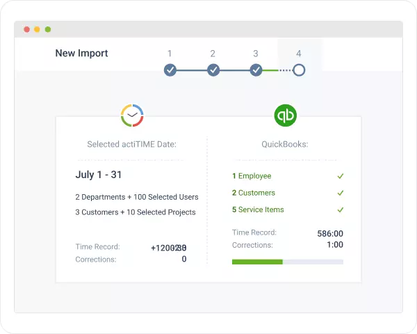Screen dimensions: 417x334
Task: Click the red close window dot
Action: point(26,29)
